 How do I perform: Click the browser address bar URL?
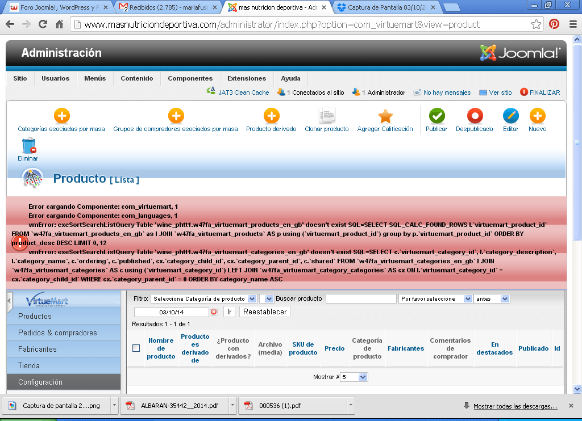click(x=282, y=24)
